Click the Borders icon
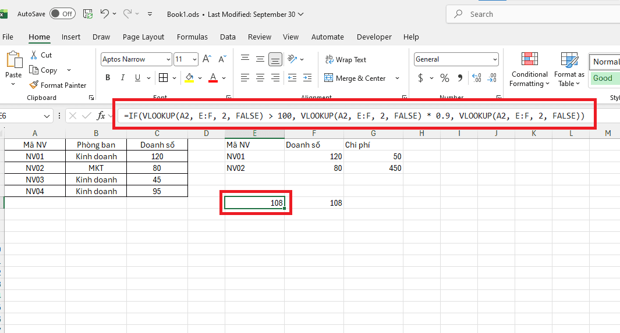The image size is (620, 333). point(164,78)
